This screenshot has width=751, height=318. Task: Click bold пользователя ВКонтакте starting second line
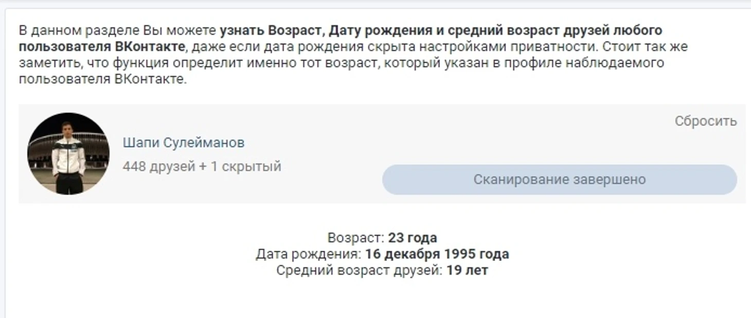(x=101, y=47)
